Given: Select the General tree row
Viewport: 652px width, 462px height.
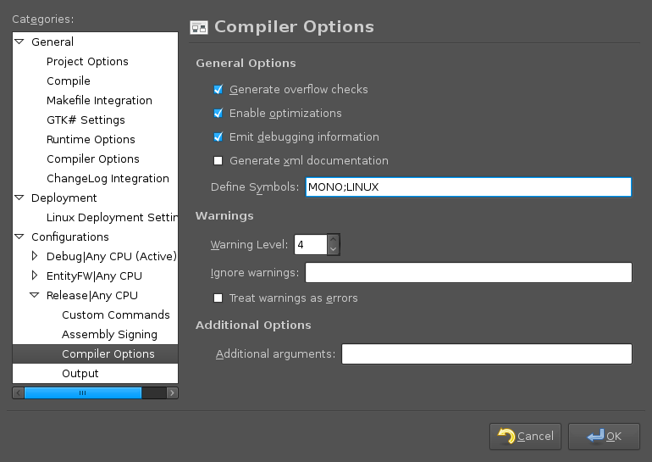Looking at the screenshot, I should [x=95, y=42].
